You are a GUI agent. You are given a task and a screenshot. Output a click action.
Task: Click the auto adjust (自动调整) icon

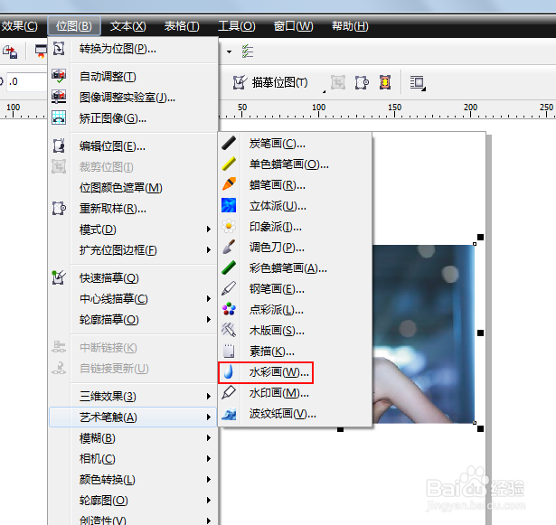click(59, 76)
